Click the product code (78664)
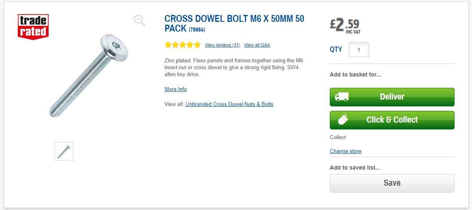Viewport: 472px width, 210px height. [200, 30]
